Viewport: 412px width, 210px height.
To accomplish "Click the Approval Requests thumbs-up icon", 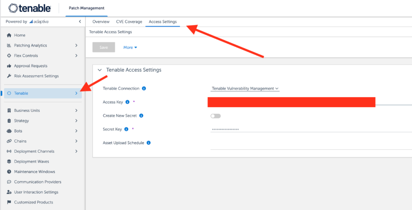I will [9, 66].
